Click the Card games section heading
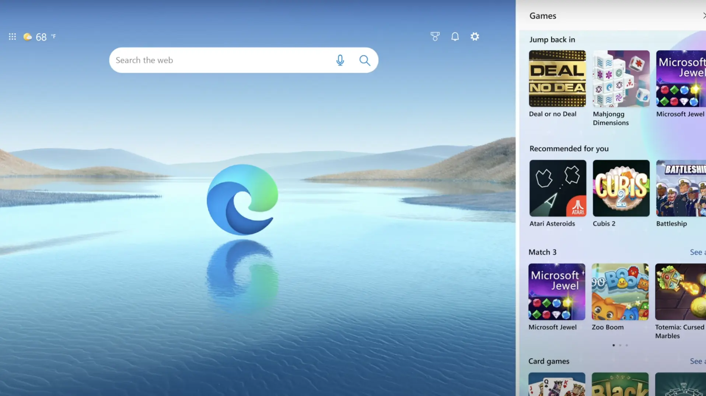 [x=549, y=361]
